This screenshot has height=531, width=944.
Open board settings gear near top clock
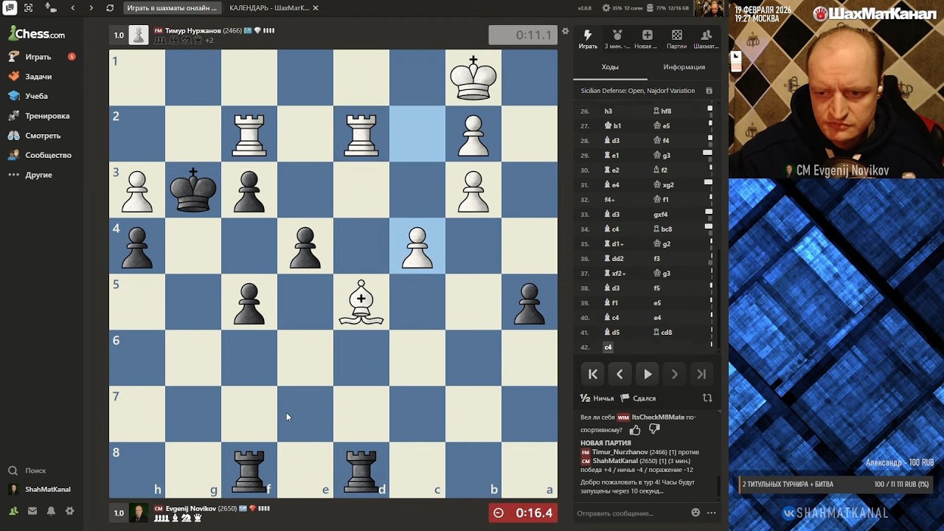pyautogui.click(x=566, y=31)
